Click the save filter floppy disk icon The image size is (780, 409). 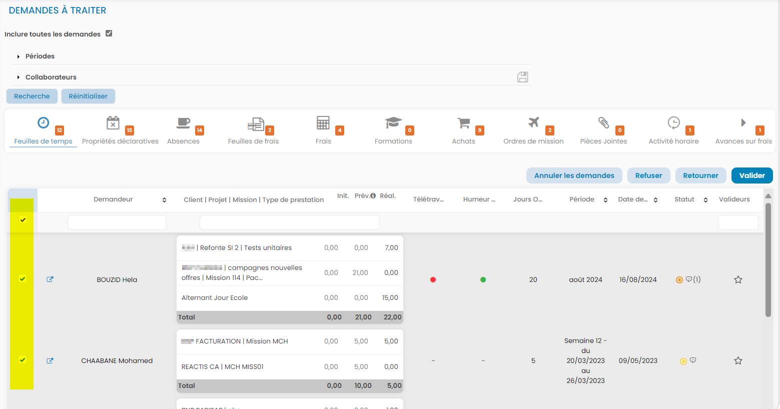pyautogui.click(x=522, y=77)
